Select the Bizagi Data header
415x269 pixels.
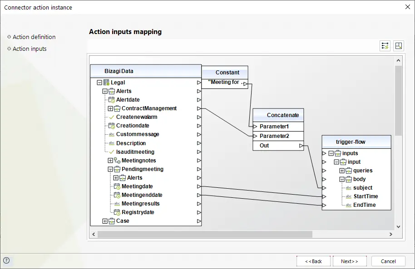coord(146,71)
